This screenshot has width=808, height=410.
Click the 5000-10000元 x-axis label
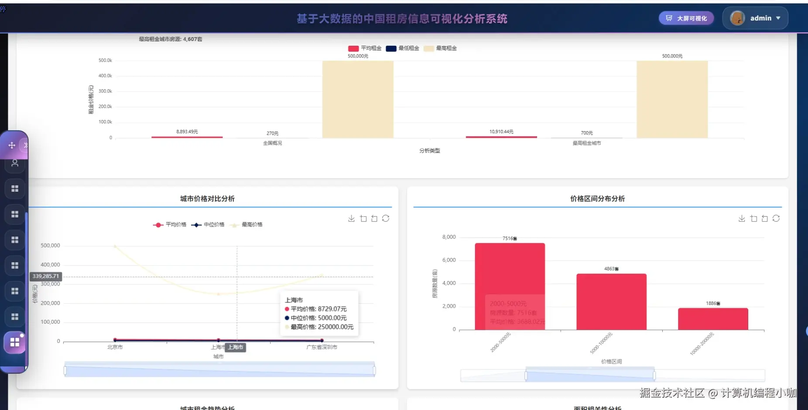click(x=602, y=343)
